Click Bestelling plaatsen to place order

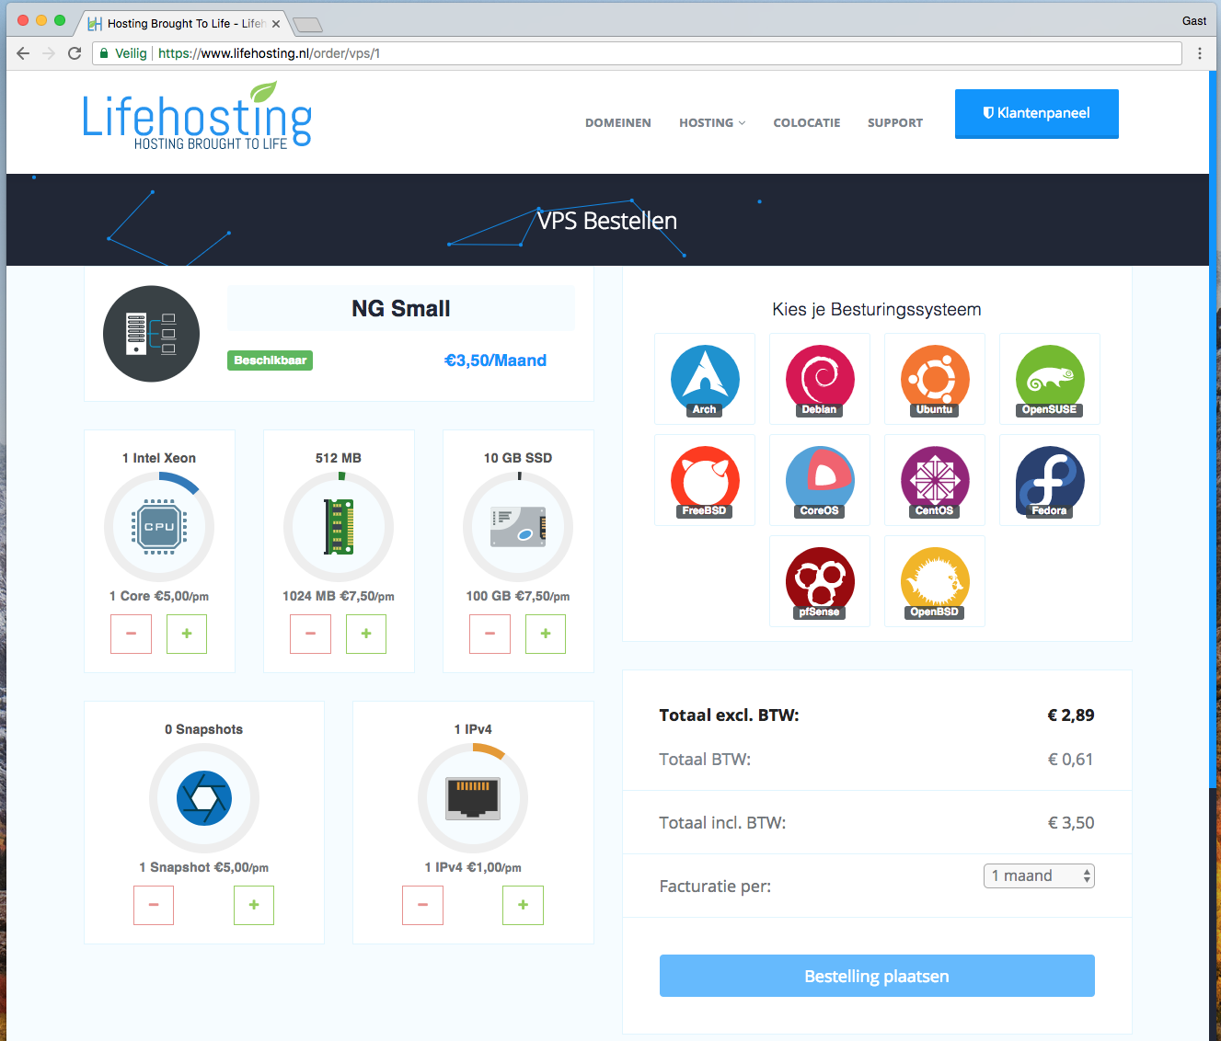coord(877,976)
